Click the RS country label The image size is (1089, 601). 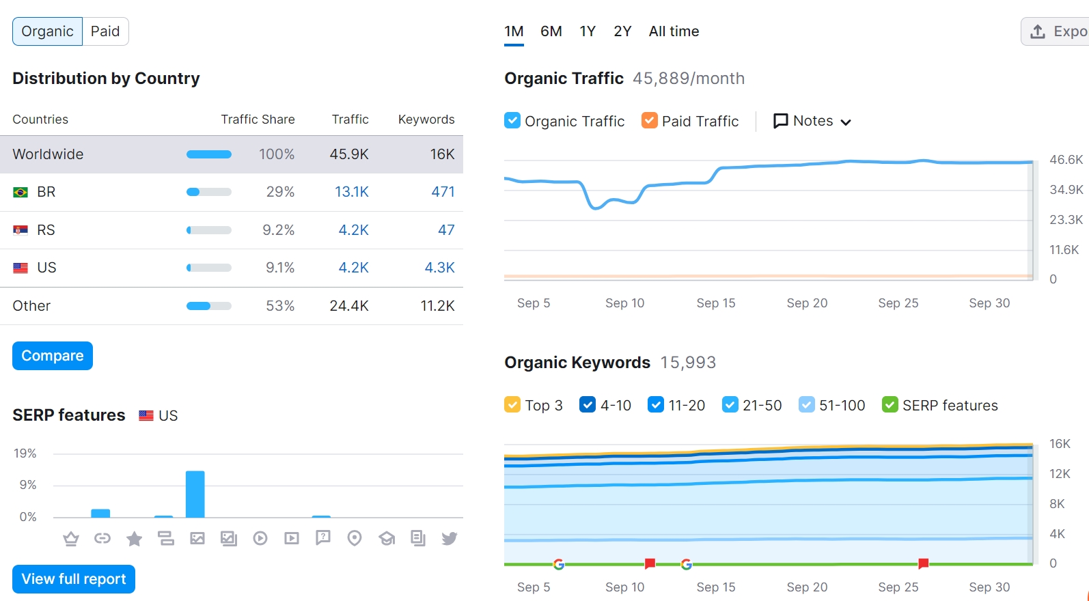tap(46, 230)
